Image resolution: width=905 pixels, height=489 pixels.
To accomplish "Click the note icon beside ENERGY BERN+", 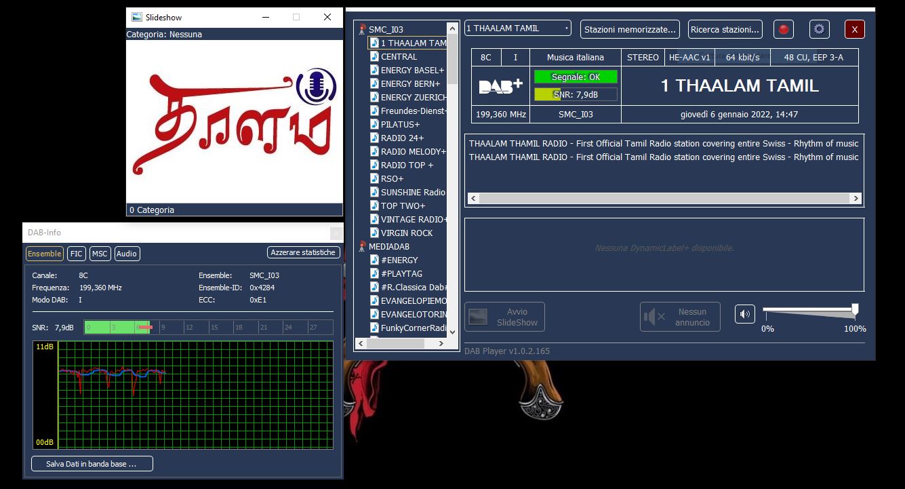I will (374, 83).
